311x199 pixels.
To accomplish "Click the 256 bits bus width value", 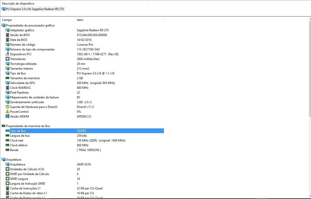I will (x=82, y=136).
